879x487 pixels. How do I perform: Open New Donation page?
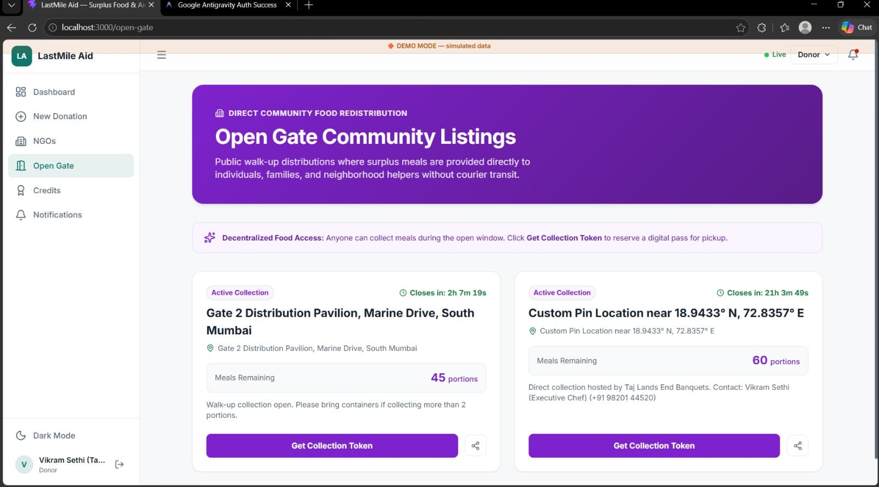71,116
